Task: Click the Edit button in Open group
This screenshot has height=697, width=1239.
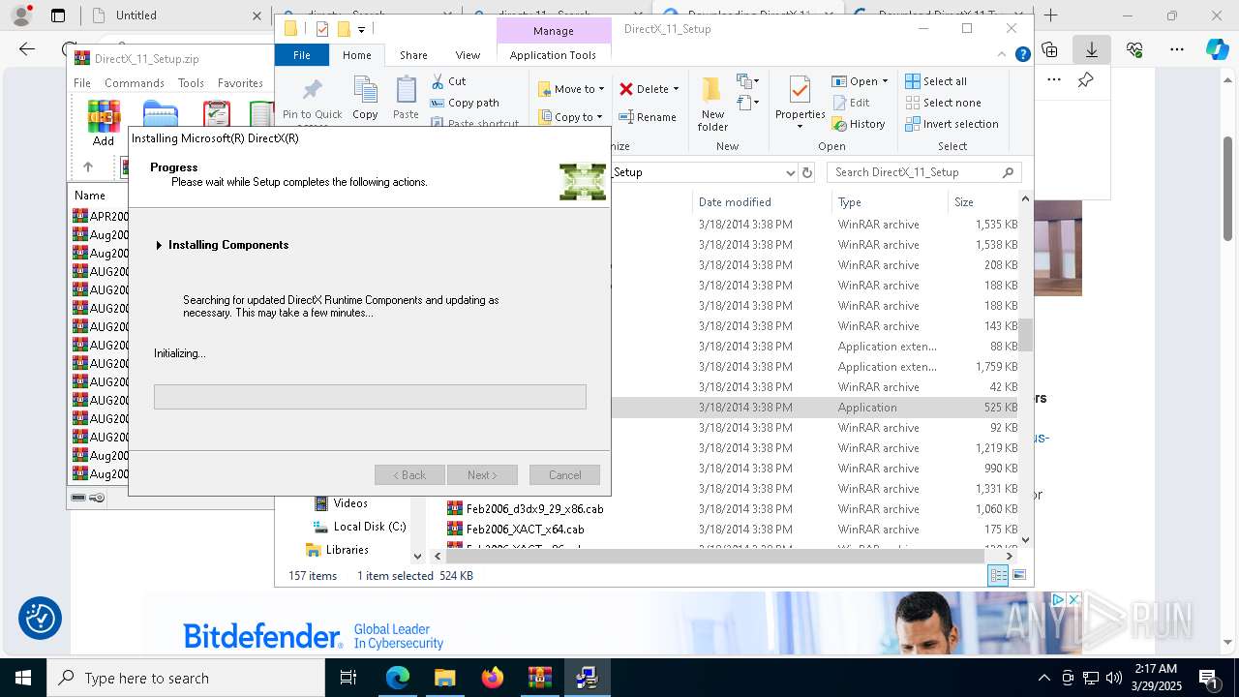Action: click(851, 103)
